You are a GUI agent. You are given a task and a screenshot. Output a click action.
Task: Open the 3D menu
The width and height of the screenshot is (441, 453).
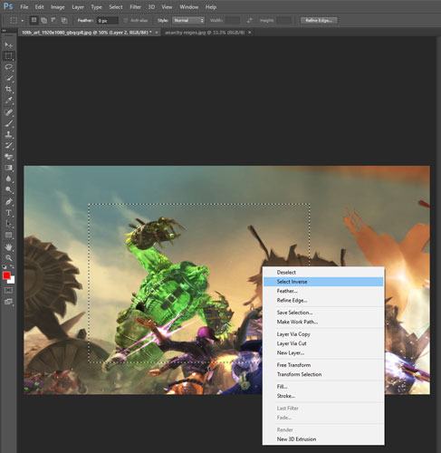click(151, 7)
